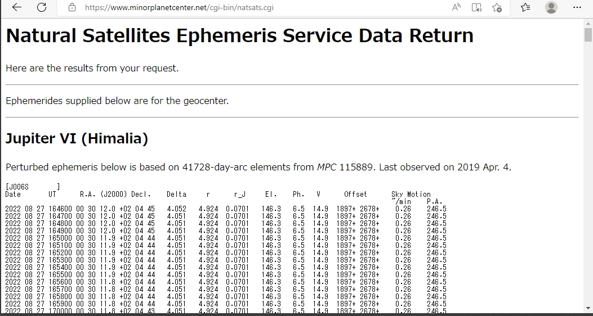Click the Offset column header
The height and width of the screenshot is (316, 593).
point(355,194)
